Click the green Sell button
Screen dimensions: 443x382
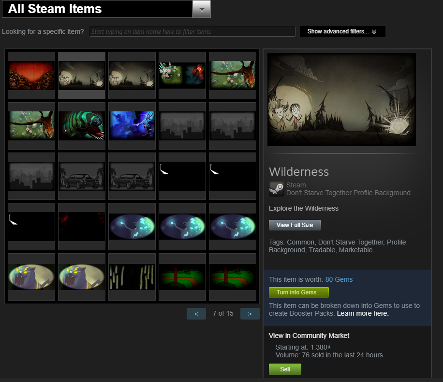pyautogui.click(x=285, y=369)
